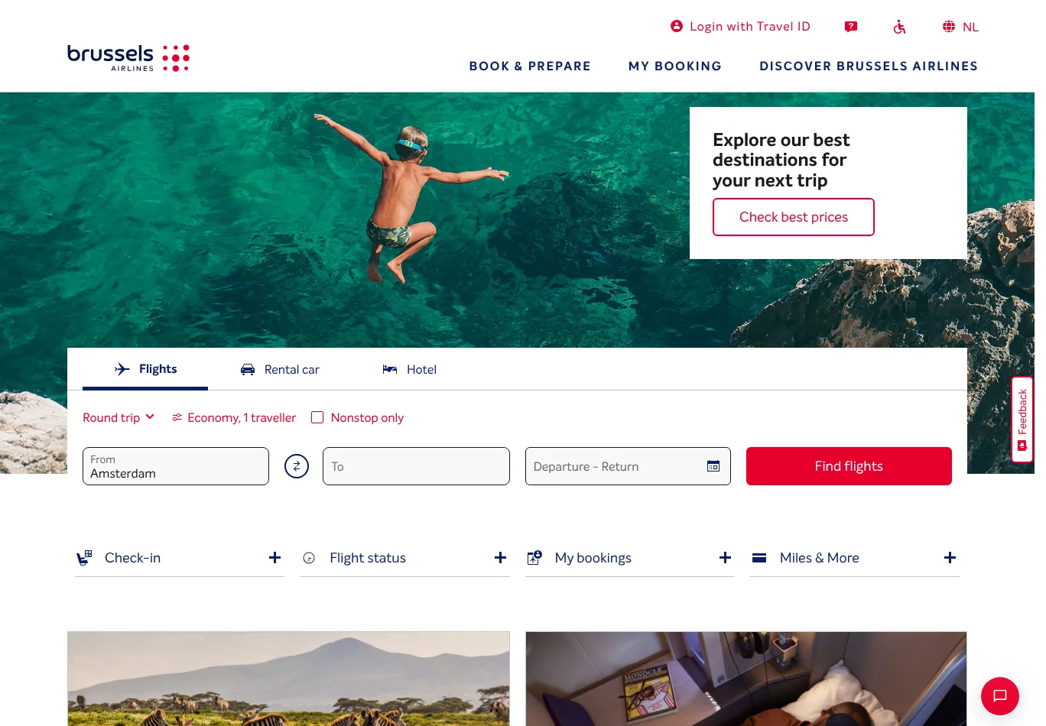1046x726 pixels.
Task: Expand the Flight status section
Action: point(404,558)
